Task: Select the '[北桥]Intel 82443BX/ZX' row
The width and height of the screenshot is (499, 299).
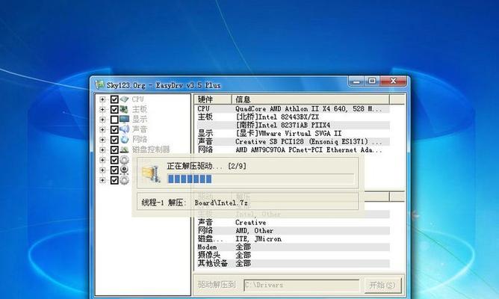Action: coord(293,117)
